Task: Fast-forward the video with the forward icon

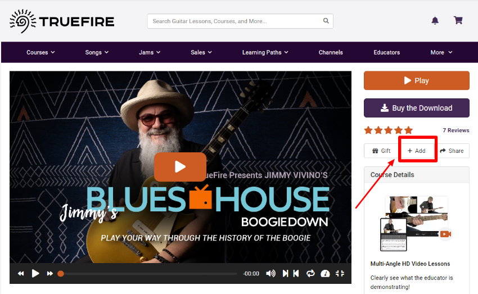Action: pyautogui.click(x=49, y=274)
